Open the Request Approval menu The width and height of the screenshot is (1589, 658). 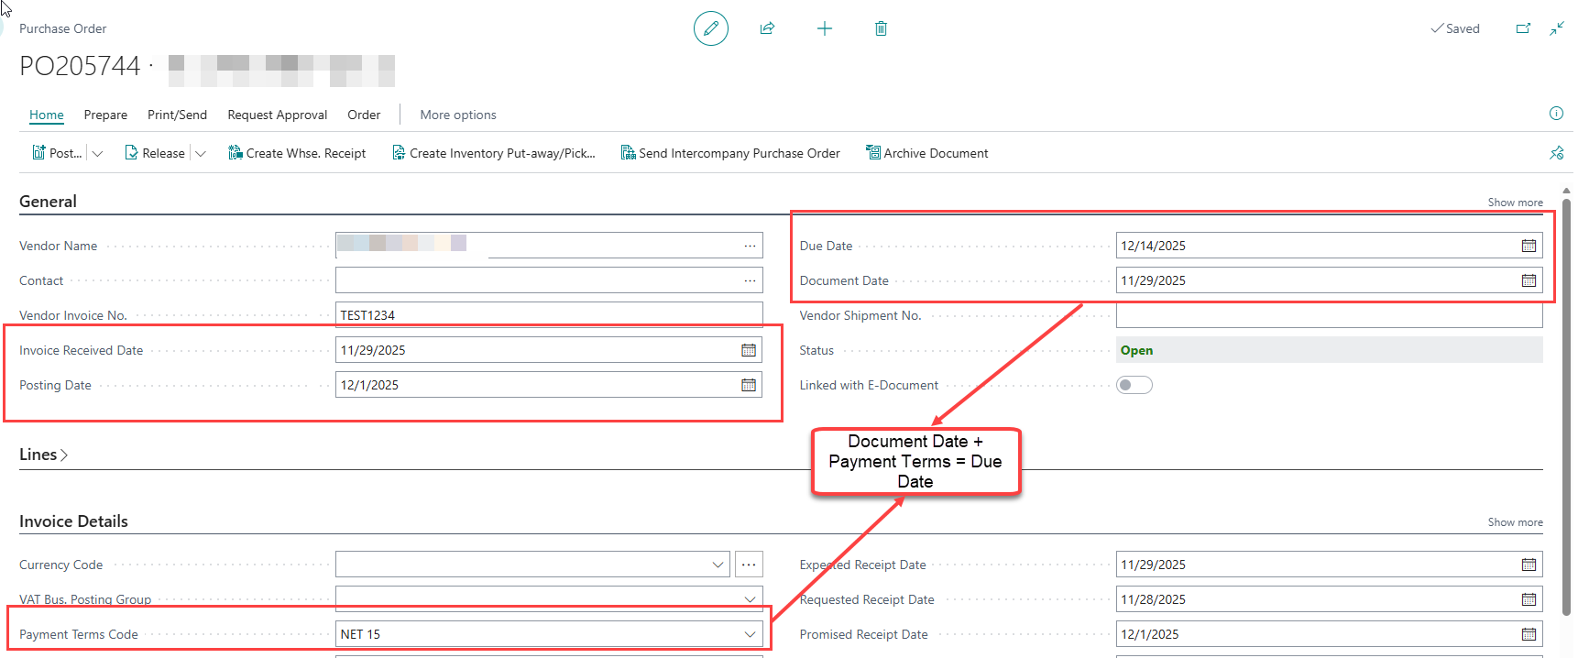[277, 115]
